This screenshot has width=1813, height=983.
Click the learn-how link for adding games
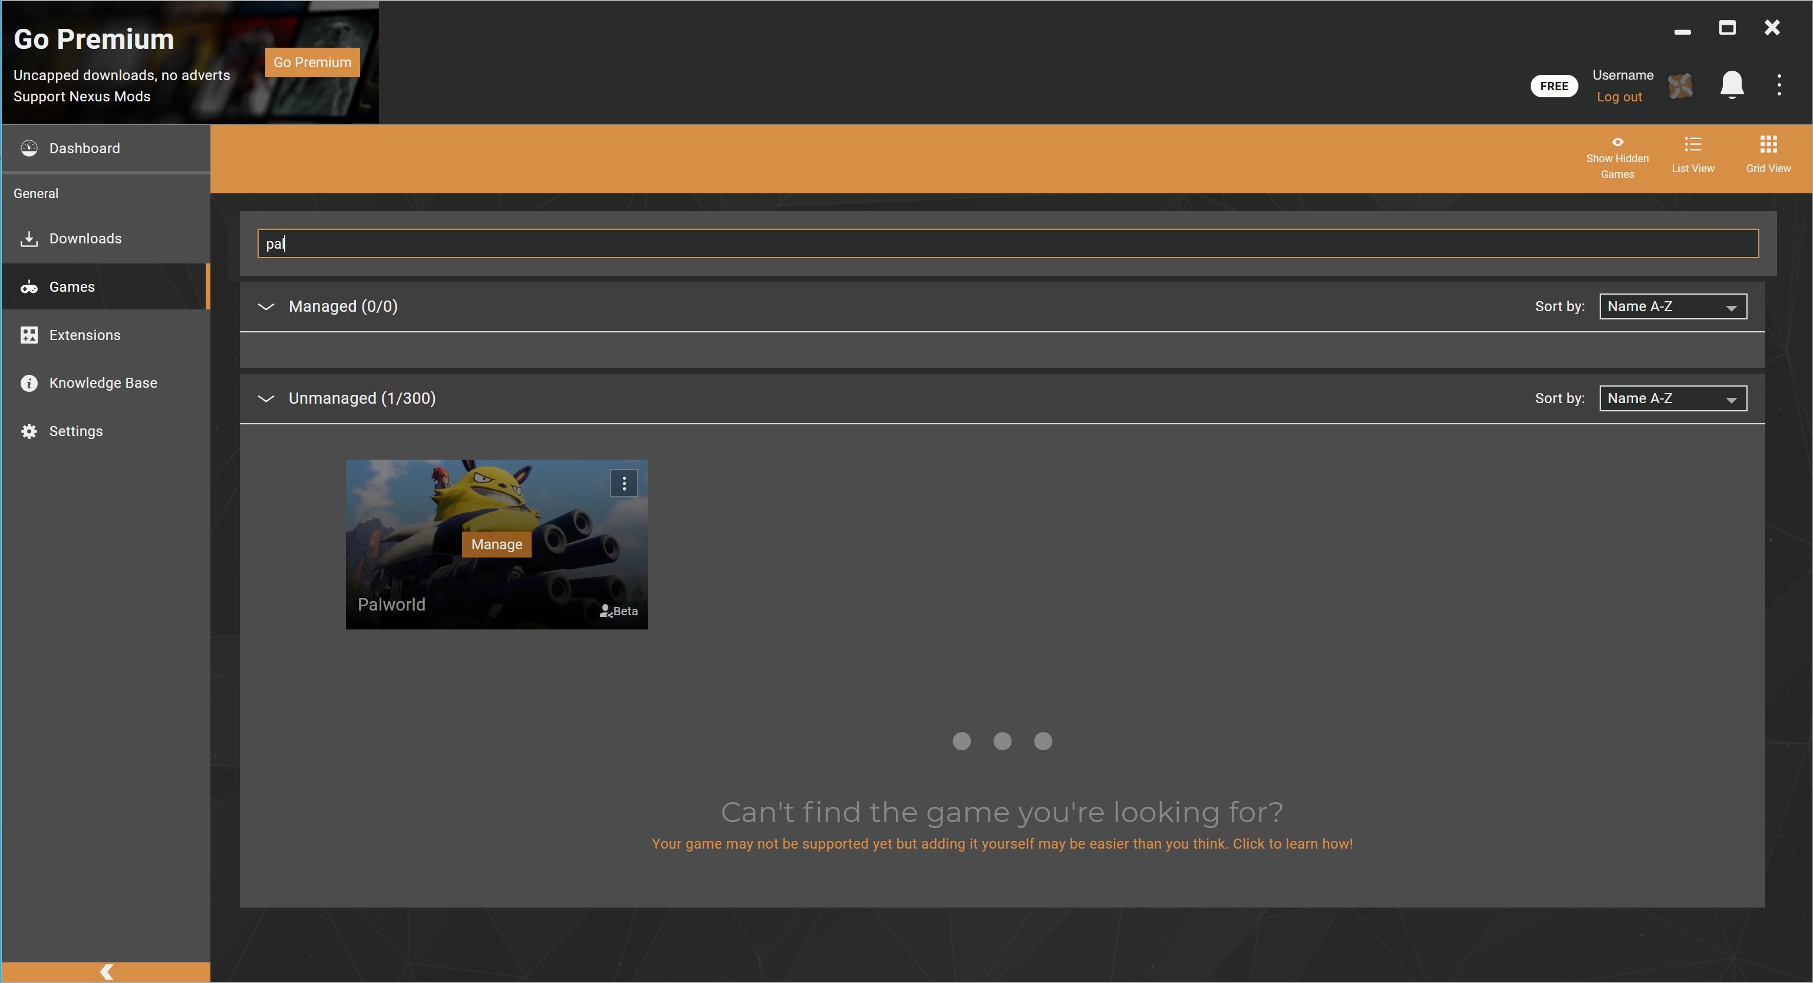(x=1001, y=844)
